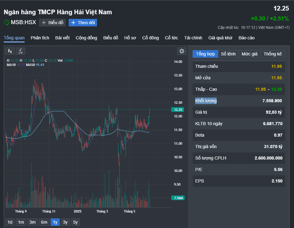Click the MA10 indicator legend
294x228 pixels.
click(x=16, y=65)
